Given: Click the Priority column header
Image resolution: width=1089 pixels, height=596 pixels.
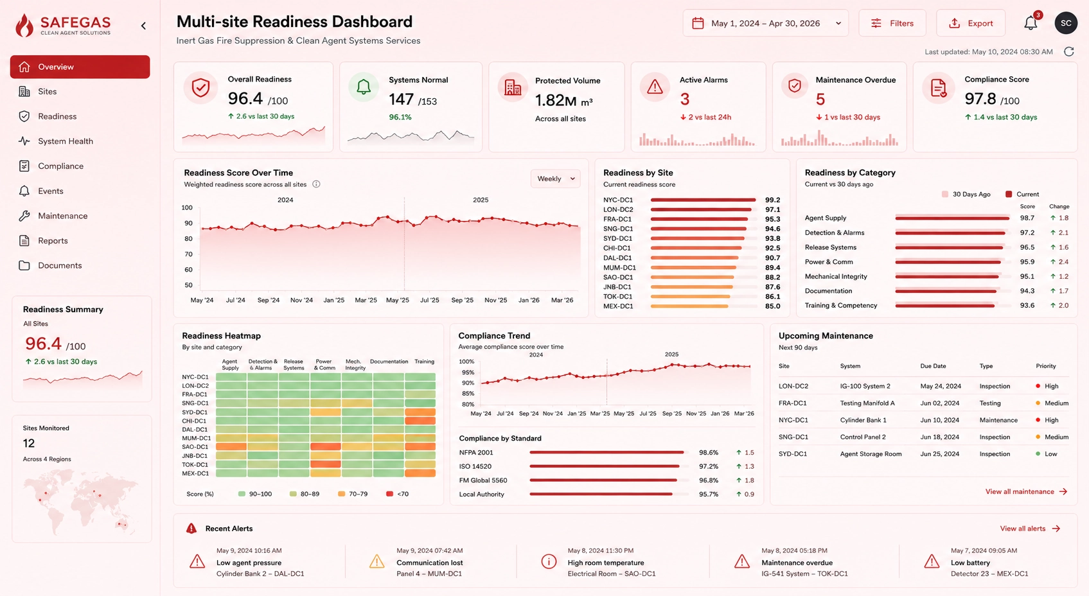Looking at the screenshot, I should tap(1045, 366).
